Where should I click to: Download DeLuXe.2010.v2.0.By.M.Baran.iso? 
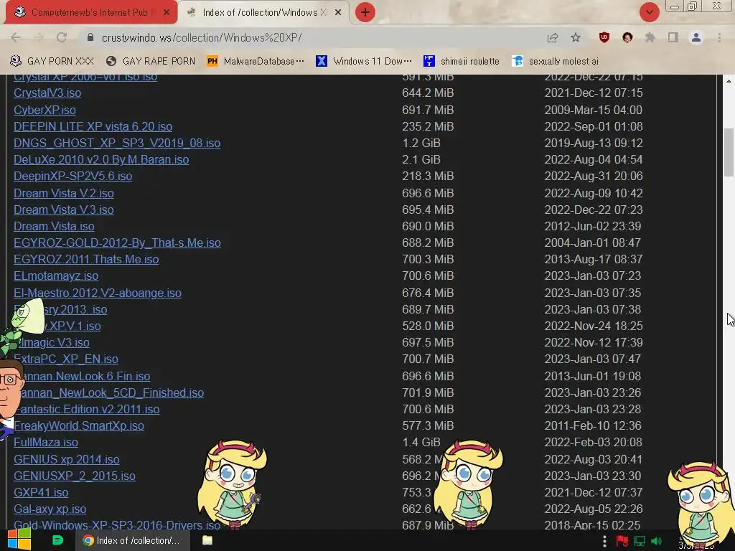101,159
